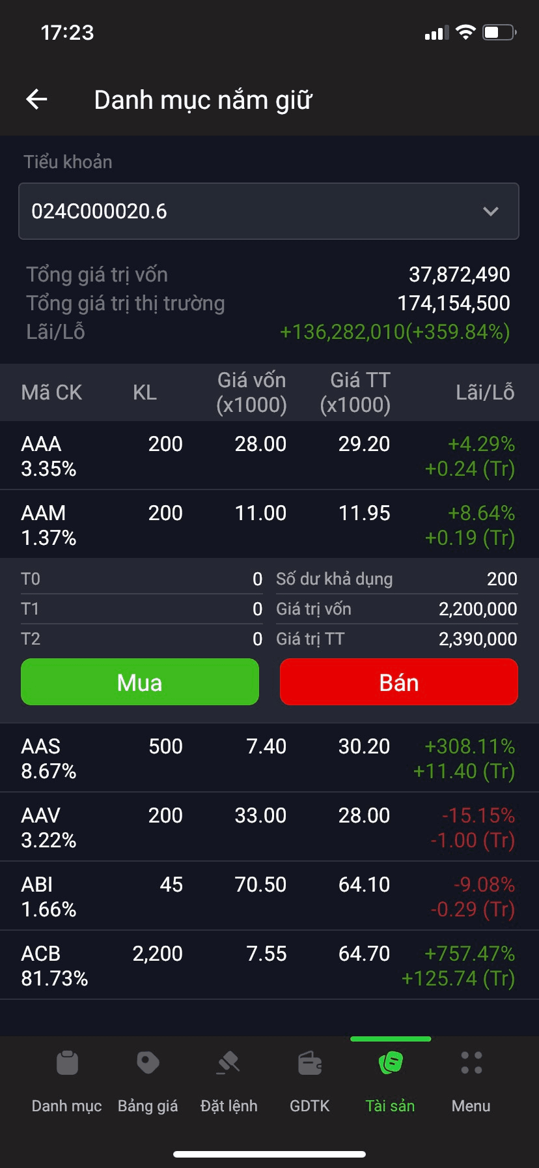Collapse the expanded AAM stock row

tap(269, 525)
